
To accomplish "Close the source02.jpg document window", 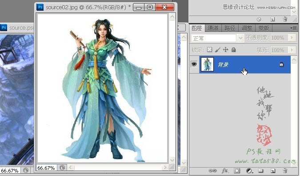I will coord(165,7).
